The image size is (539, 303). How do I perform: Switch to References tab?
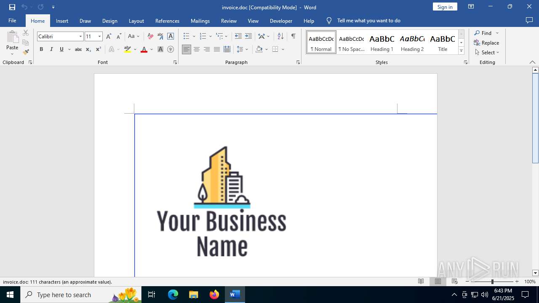[x=167, y=21]
